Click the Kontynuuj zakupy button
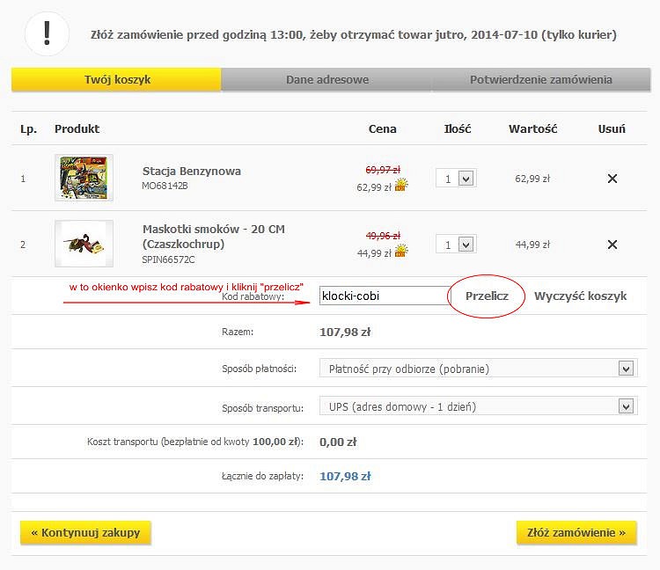660x570 pixels. (85, 532)
